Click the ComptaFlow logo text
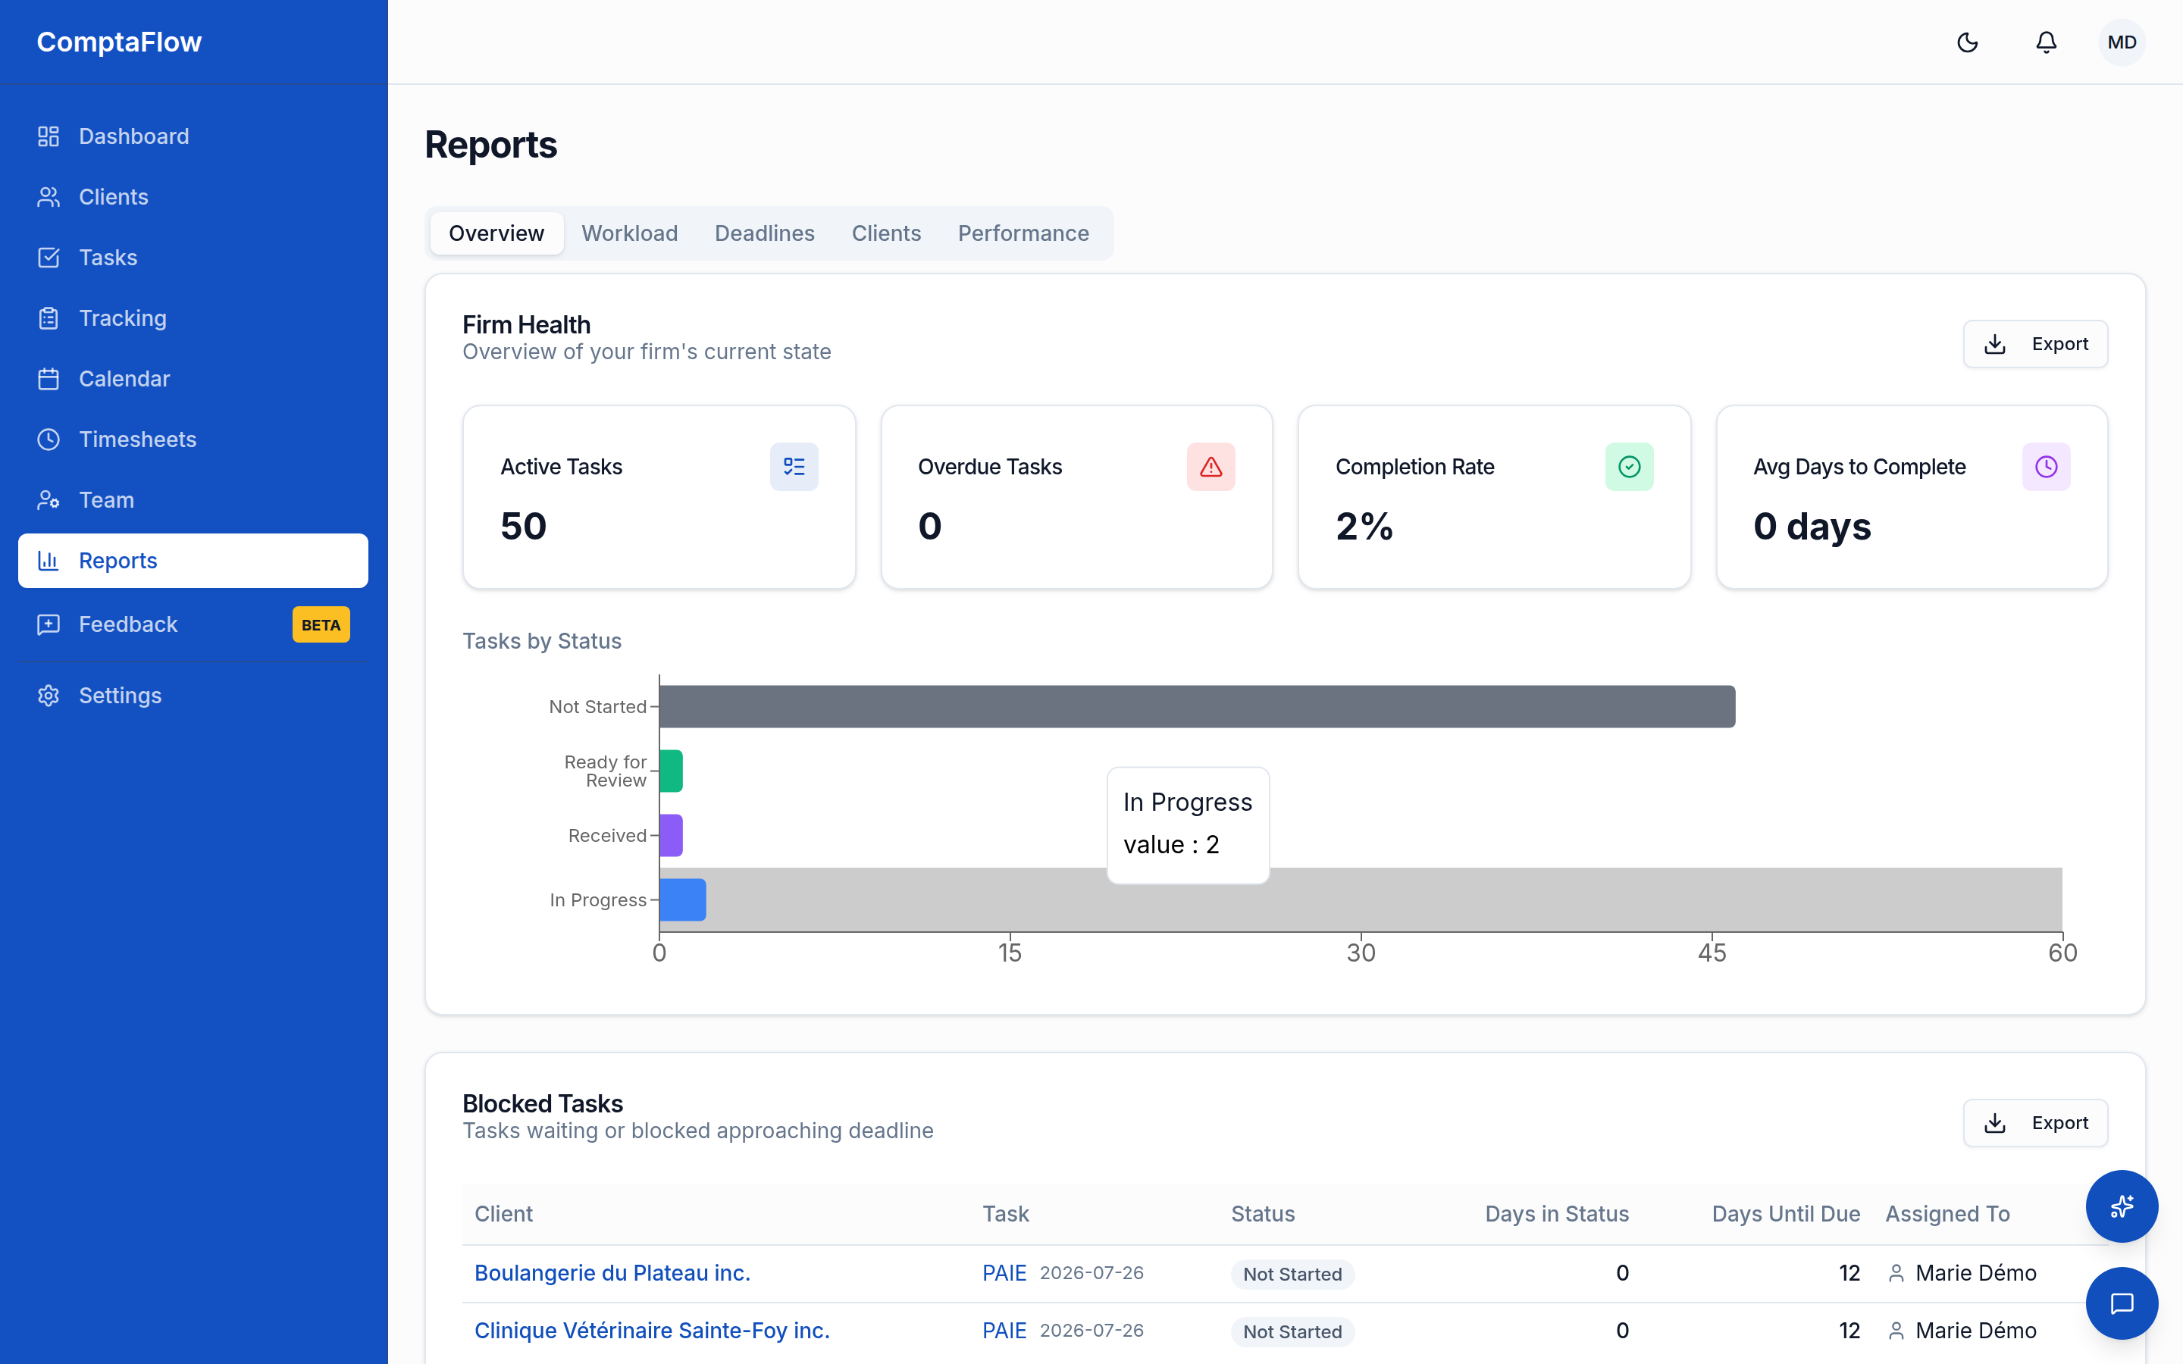This screenshot has width=2183, height=1364. (x=119, y=42)
